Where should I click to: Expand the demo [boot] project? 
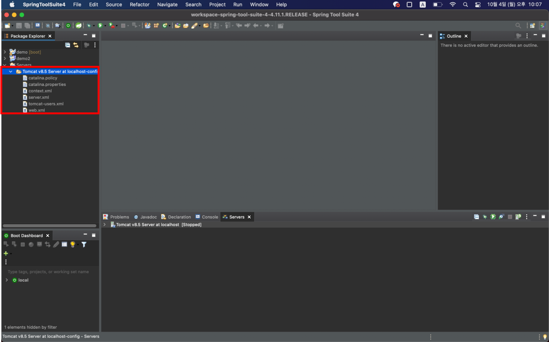(x=5, y=52)
